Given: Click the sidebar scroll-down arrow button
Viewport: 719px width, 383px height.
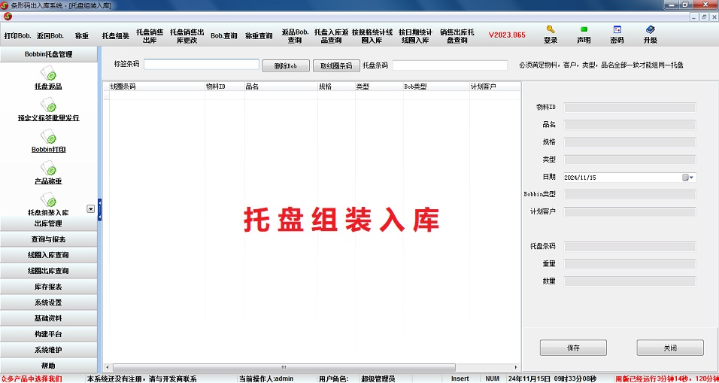Looking at the screenshot, I should tap(90, 208).
